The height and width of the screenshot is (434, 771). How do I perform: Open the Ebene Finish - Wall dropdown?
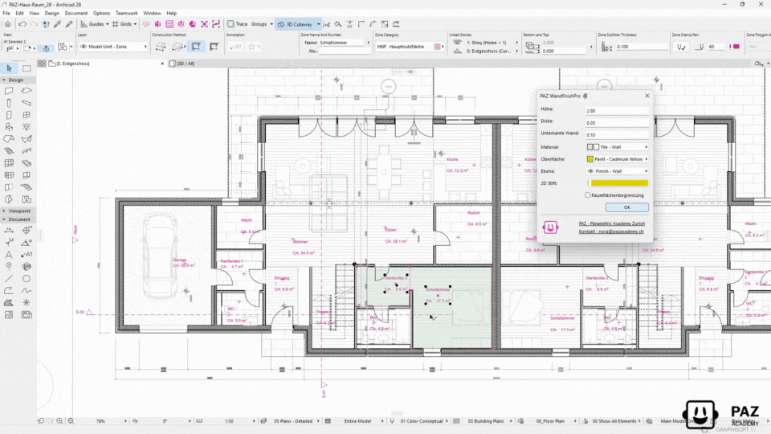pyautogui.click(x=617, y=171)
